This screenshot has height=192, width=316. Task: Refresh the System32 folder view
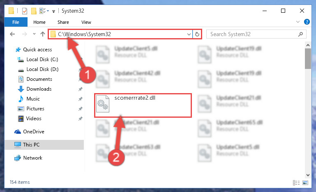coord(197,34)
